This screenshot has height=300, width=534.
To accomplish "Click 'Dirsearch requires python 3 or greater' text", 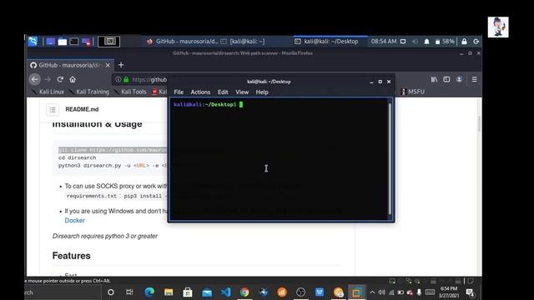I will 105,236.
